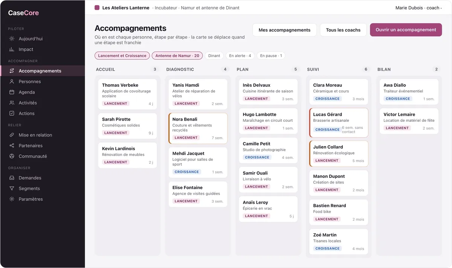The image size is (452, 268).
Task: Click "6 sem. sans contact" on Lucas Gérard
Action: coord(353,130)
